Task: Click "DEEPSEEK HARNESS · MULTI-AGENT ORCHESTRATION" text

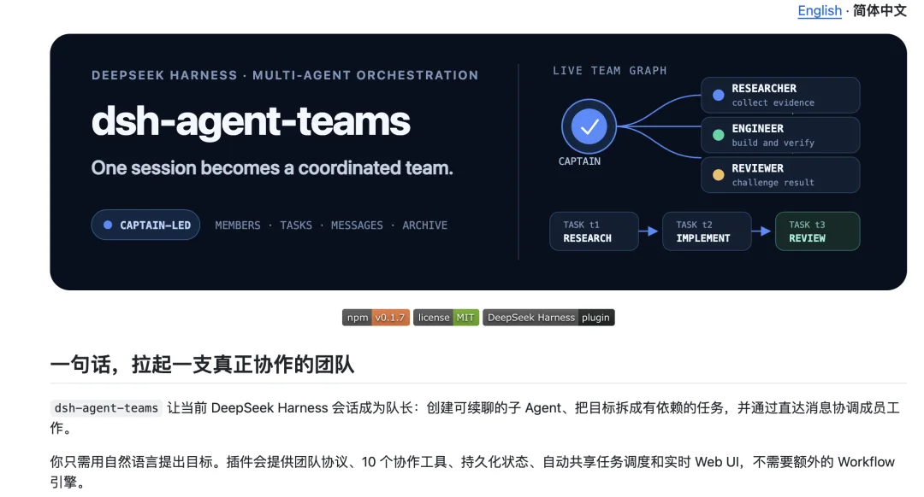Action: point(285,75)
